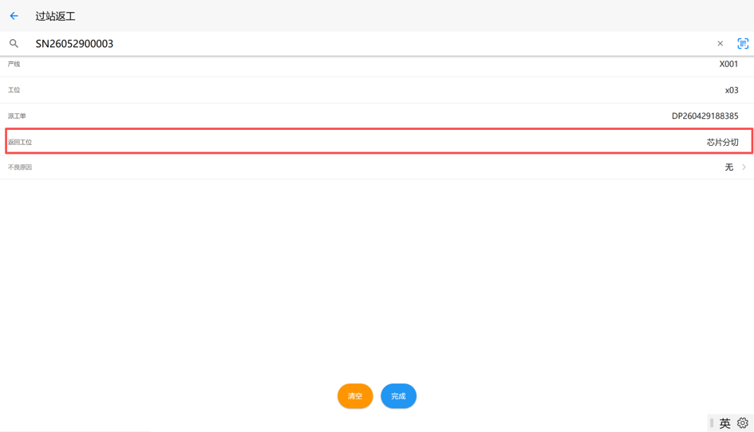Clear the serial number with the X icon
The height and width of the screenshot is (432, 754).
[x=720, y=44]
